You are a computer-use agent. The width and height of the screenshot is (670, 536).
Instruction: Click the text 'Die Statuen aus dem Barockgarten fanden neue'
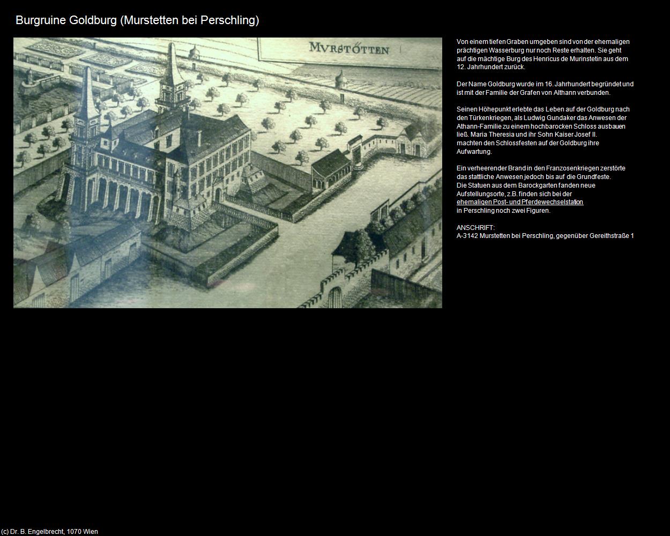coord(526,185)
